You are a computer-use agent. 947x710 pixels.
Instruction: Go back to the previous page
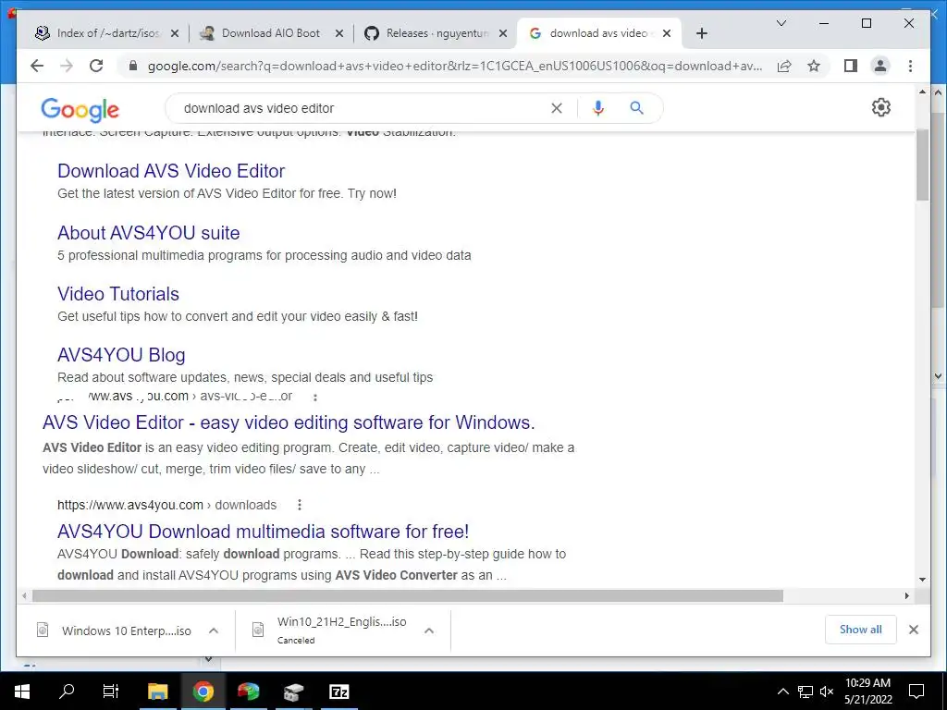[37, 66]
